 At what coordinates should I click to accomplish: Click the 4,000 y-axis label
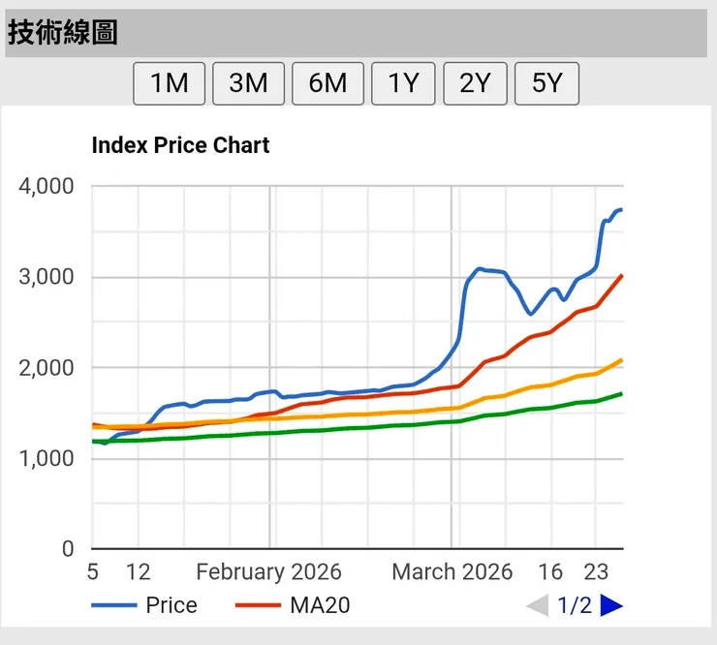click(x=48, y=186)
